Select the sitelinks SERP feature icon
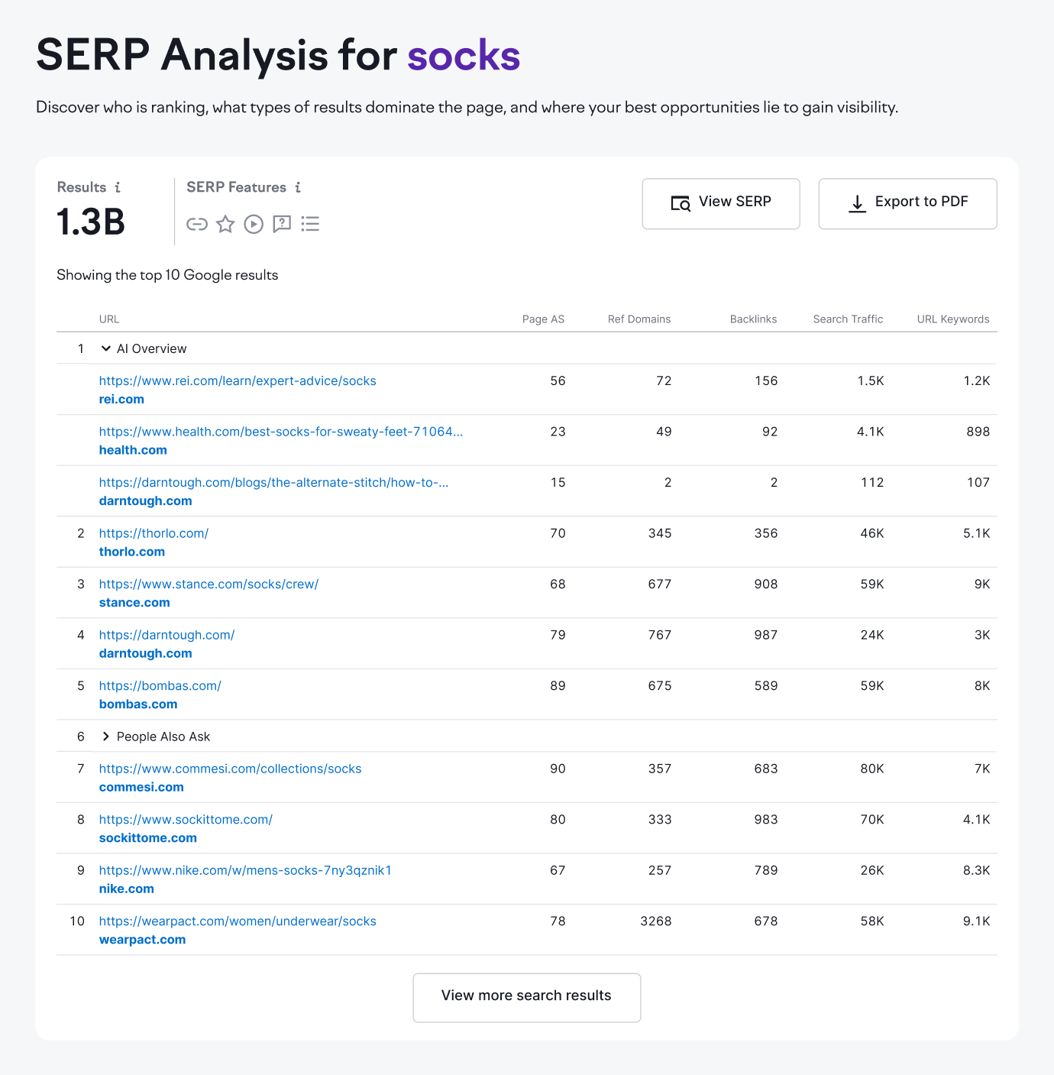The image size is (1054, 1075). [196, 224]
